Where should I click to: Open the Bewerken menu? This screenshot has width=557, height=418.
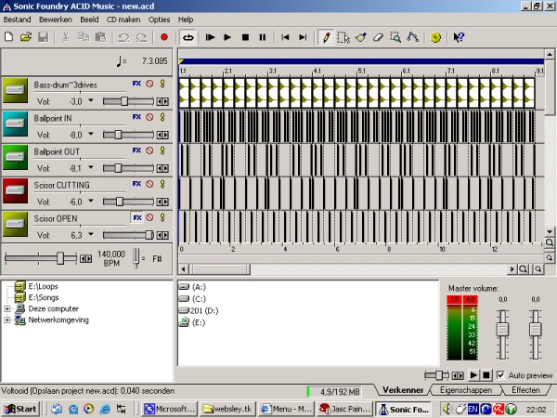click(x=56, y=20)
